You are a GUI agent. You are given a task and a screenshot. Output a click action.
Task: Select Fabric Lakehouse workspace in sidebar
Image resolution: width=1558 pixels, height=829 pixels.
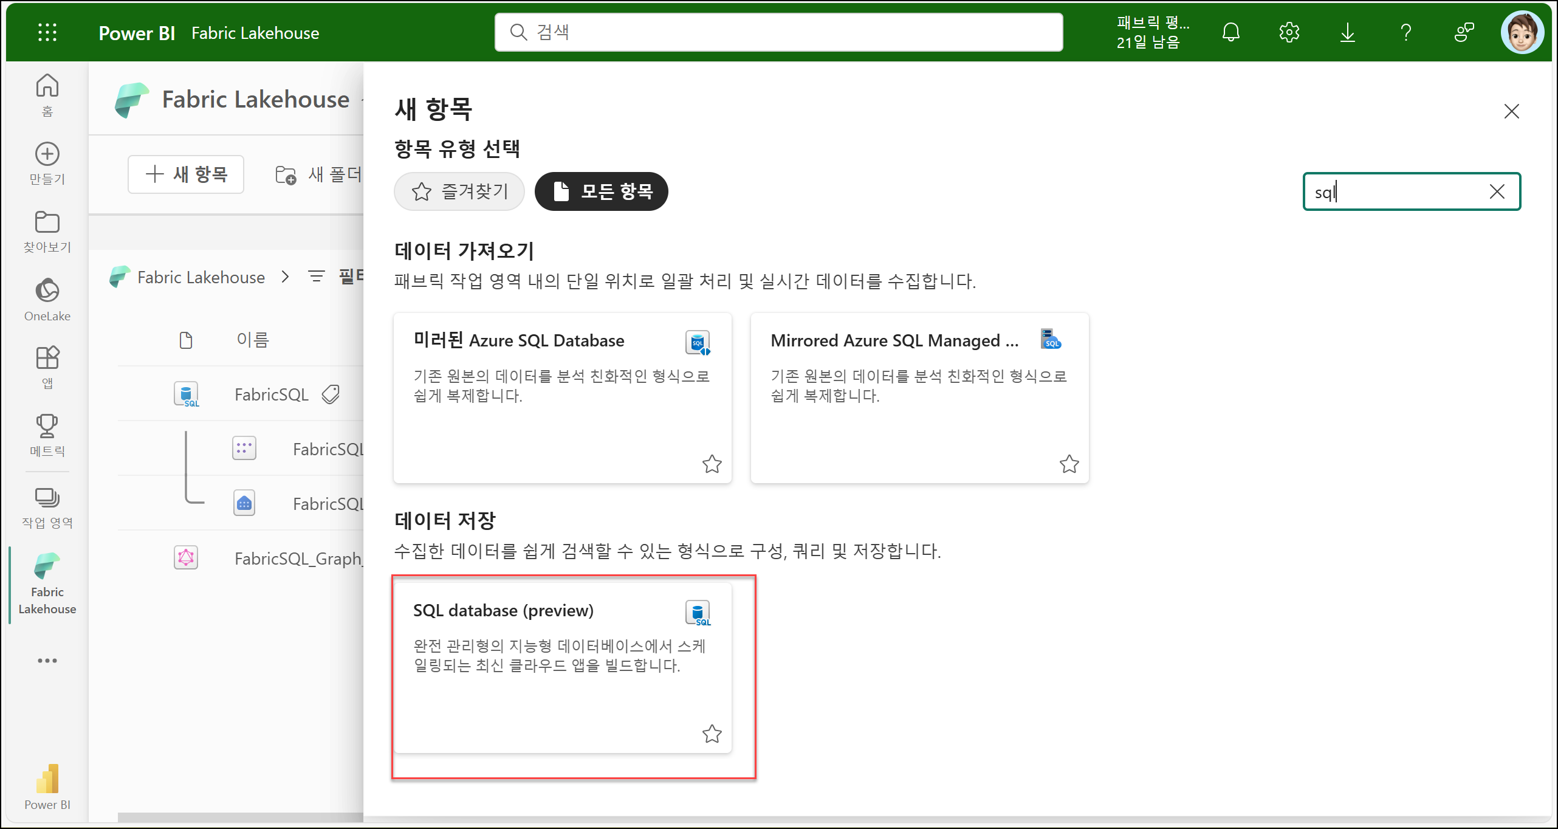pyautogui.click(x=47, y=585)
